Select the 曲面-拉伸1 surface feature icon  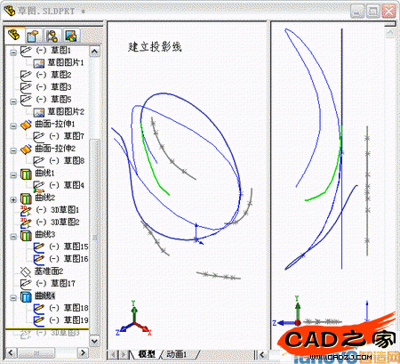(x=26, y=125)
